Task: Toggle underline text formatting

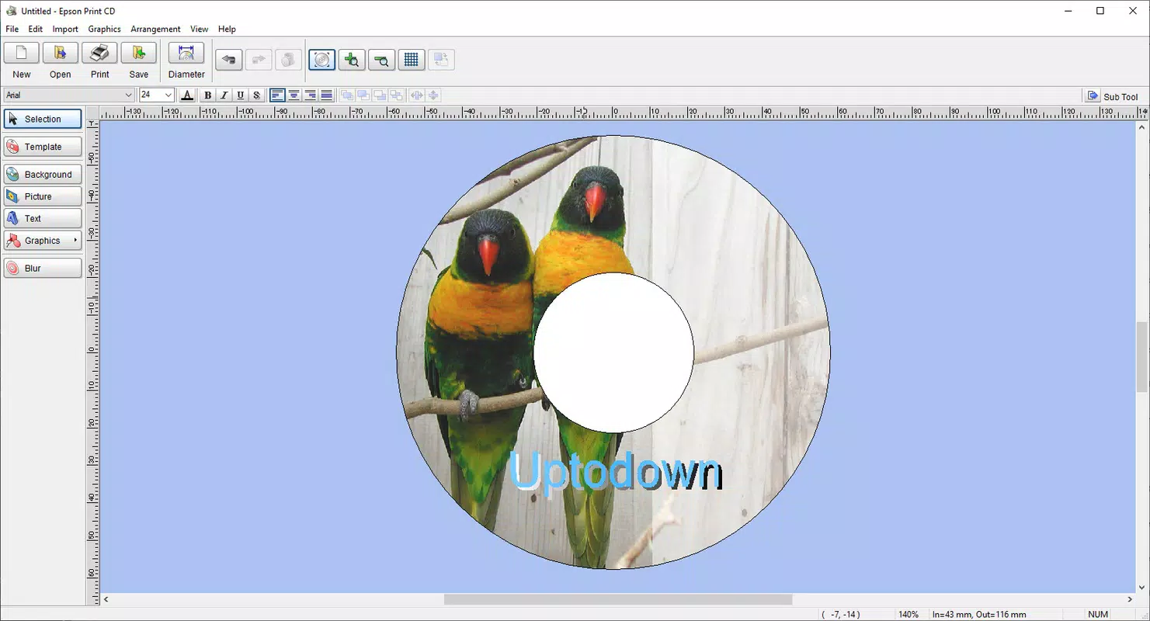Action: point(240,95)
